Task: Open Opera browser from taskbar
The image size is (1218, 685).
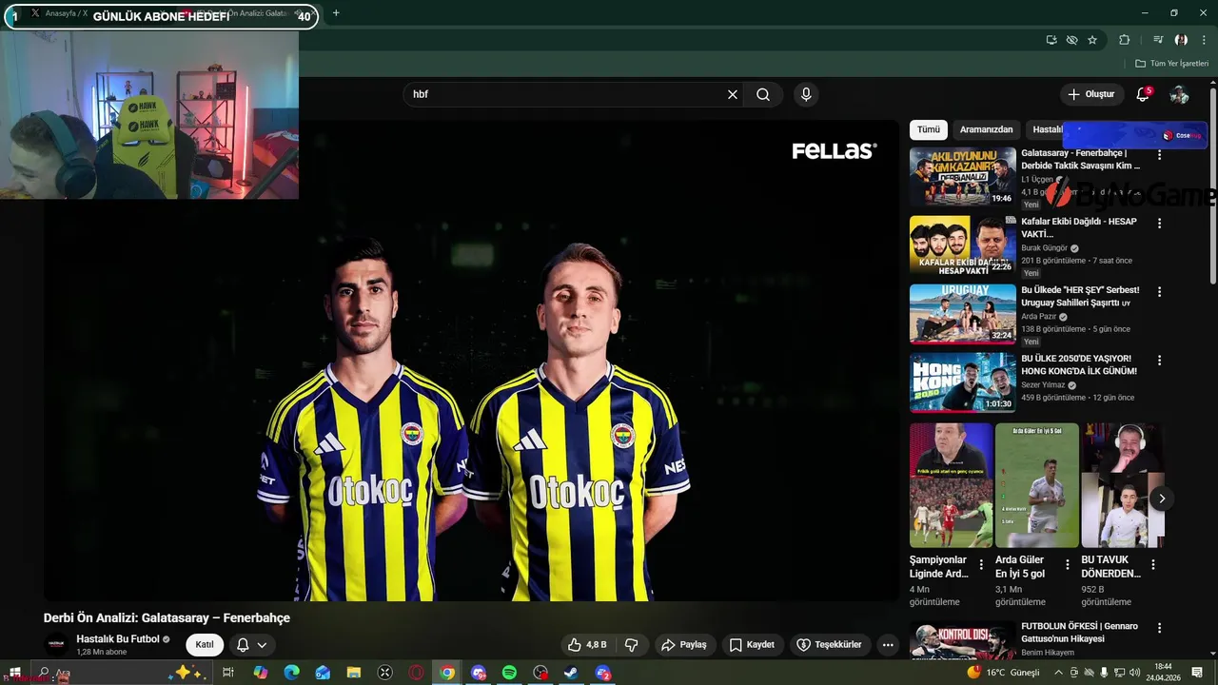Action: [x=416, y=673]
